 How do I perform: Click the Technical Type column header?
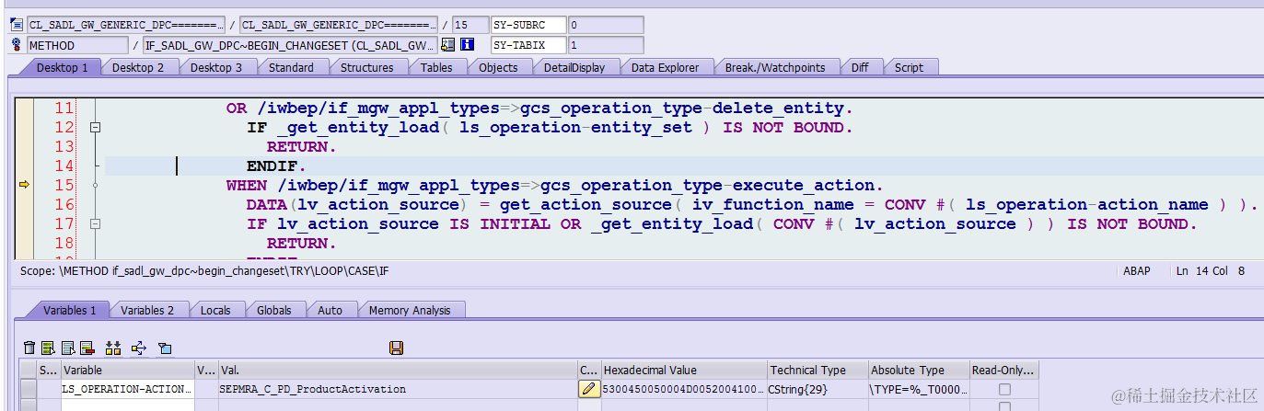coord(818,370)
